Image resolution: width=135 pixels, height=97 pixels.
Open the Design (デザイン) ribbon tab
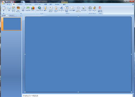tap(20, 4)
